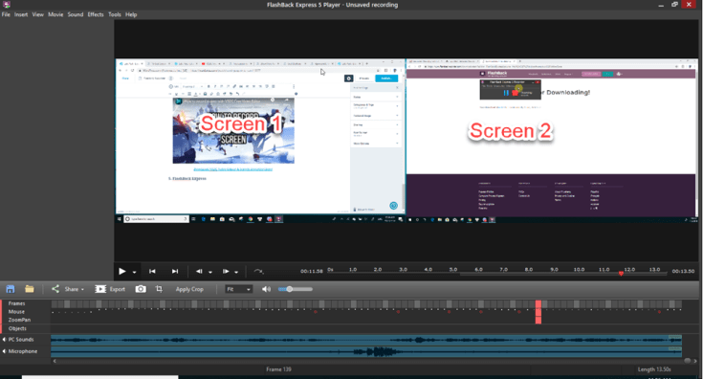Click the Screen 2 recording preview

(553, 141)
